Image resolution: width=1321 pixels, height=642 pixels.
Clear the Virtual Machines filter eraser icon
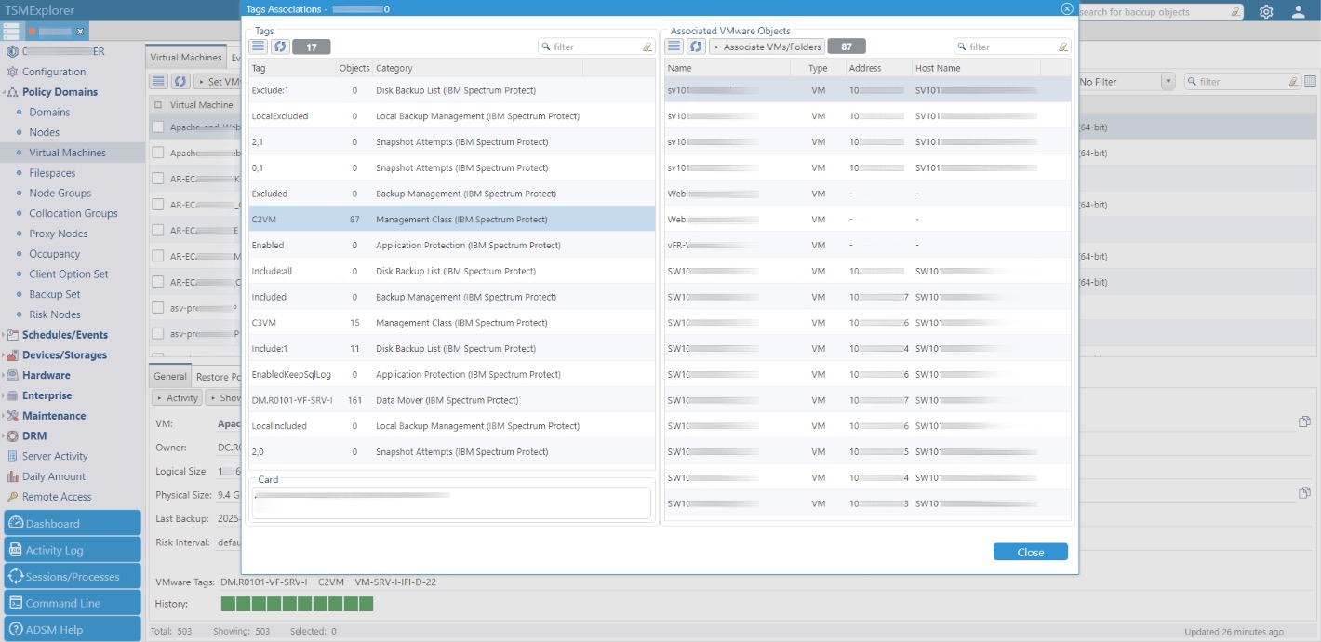1292,82
